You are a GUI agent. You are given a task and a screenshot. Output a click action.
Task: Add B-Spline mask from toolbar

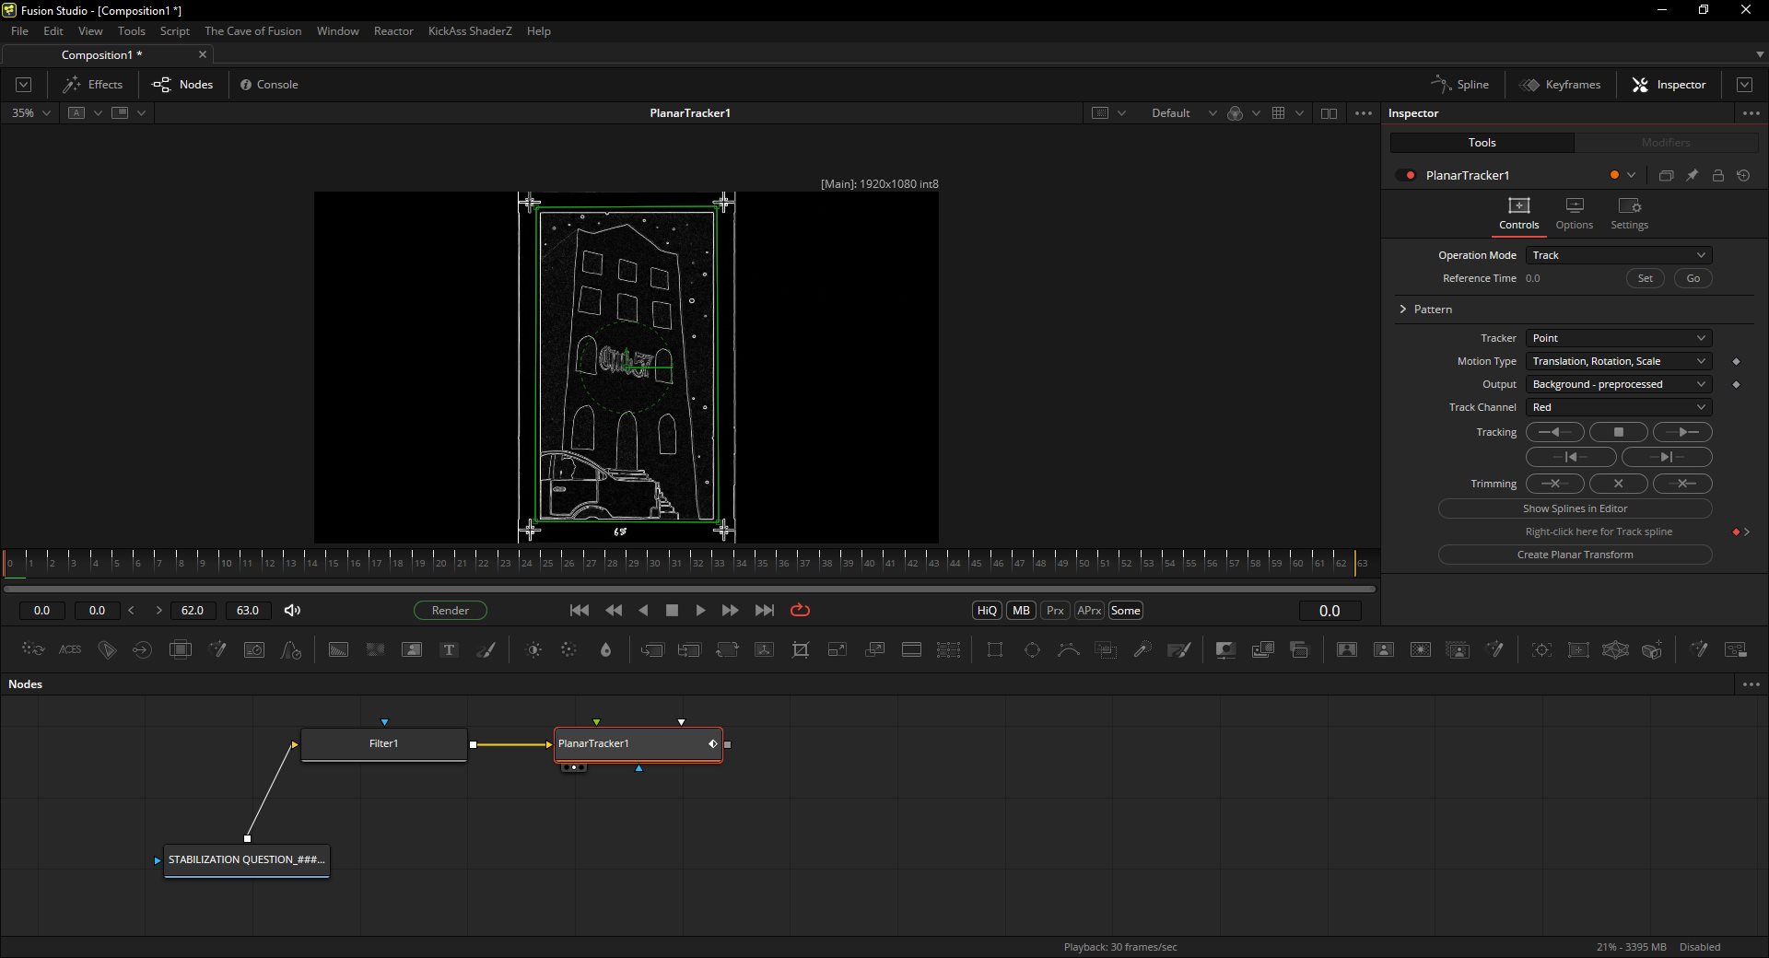[1069, 650]
